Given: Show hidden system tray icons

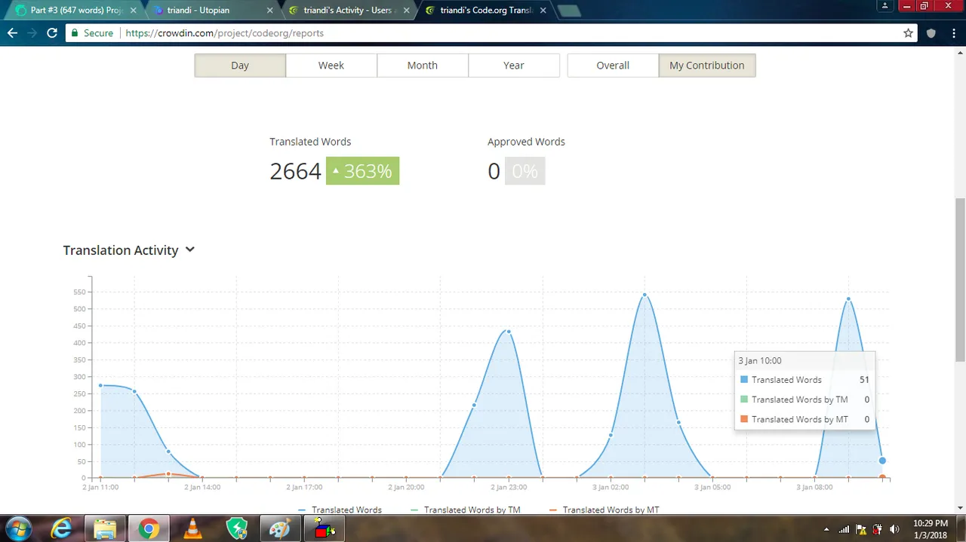Looking at the screenshot, I should (827, 529).
